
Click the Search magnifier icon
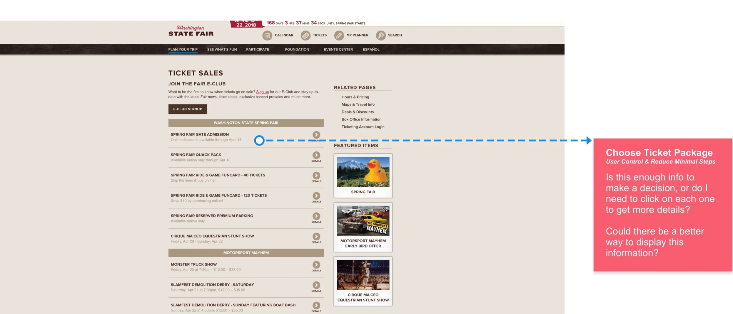click(380, 36)
